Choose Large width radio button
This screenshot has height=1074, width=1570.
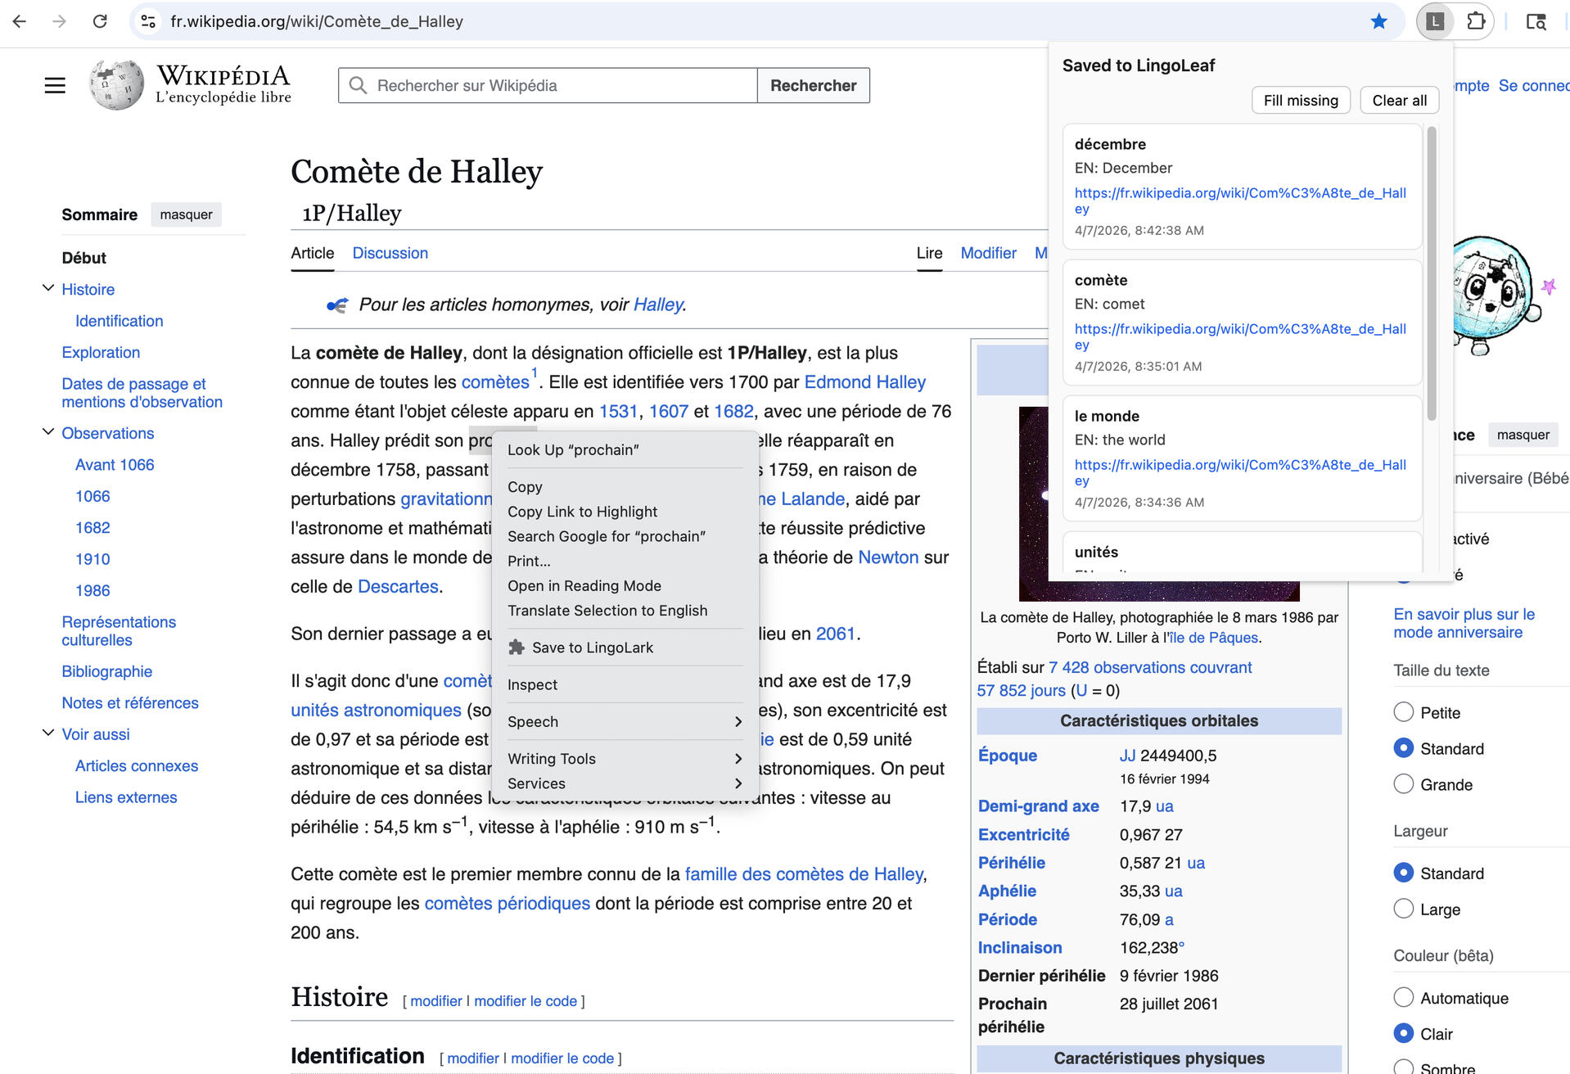tap(1404, 909)
